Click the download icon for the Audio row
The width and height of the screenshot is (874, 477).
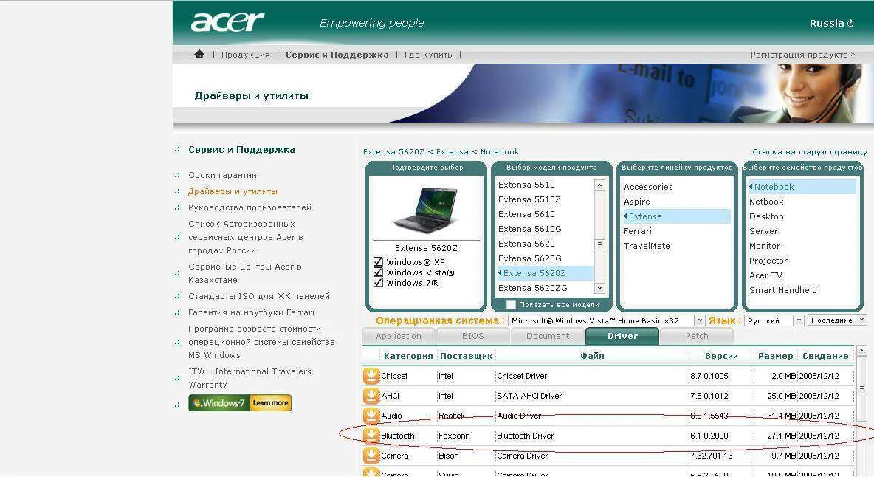[x=371, y=416]
